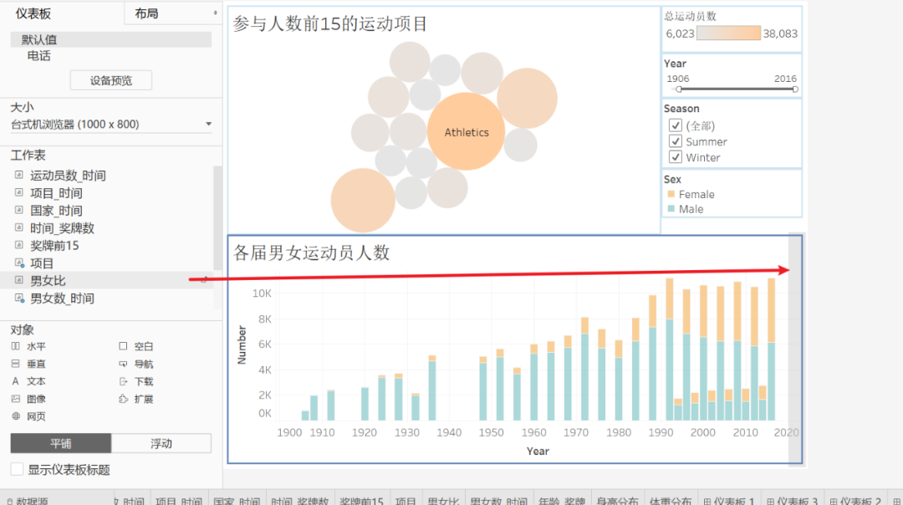Viewport: 903px width, 505px height.
Task: Open the 仪表板 3 bottom tab
Action: tap(792, 500)
